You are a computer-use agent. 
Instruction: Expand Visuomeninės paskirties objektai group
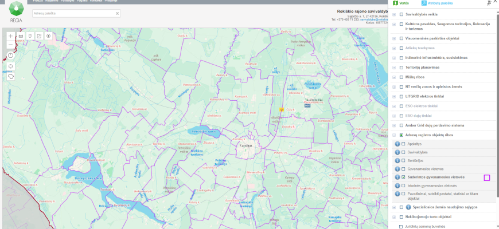(x=394, y=38)
